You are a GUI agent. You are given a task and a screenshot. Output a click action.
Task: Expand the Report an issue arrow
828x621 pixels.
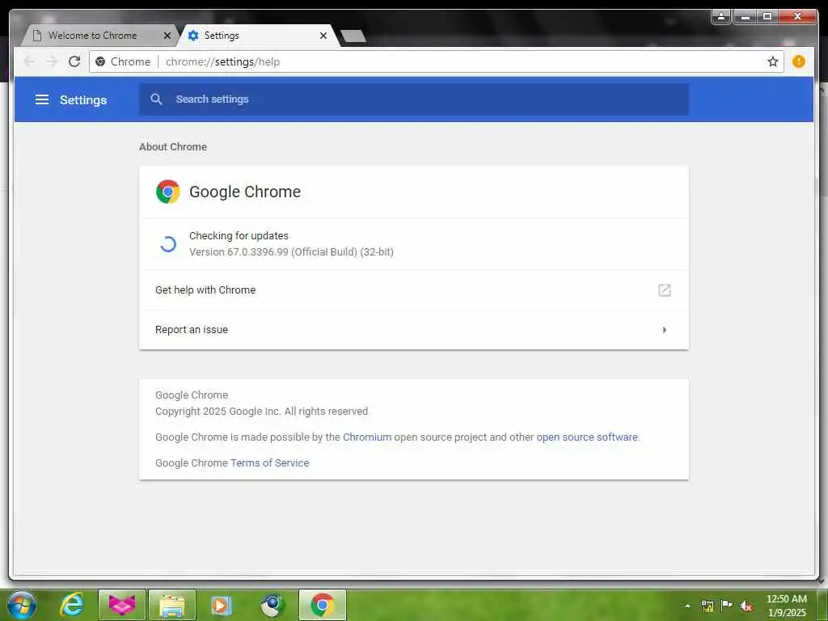click(665, 330)
